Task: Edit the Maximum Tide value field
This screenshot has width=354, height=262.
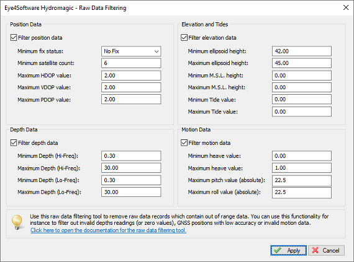Action: coord(302,111)
